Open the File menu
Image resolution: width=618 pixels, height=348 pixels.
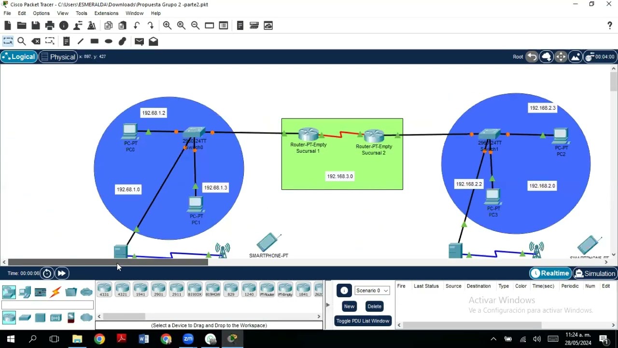click(7, 13)
